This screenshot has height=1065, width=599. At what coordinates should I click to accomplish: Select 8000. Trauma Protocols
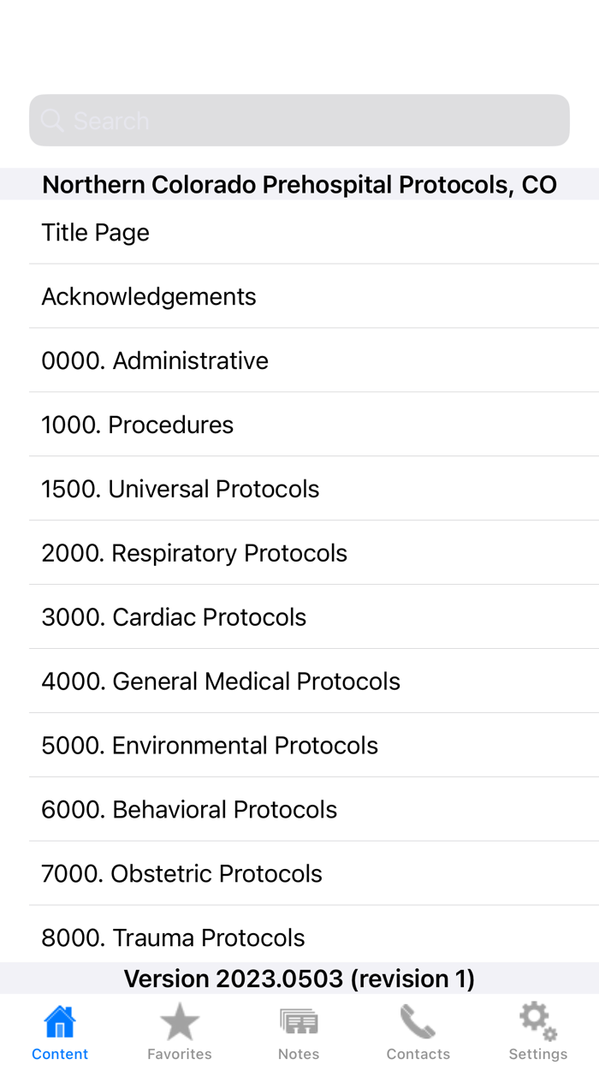[173, 937]
